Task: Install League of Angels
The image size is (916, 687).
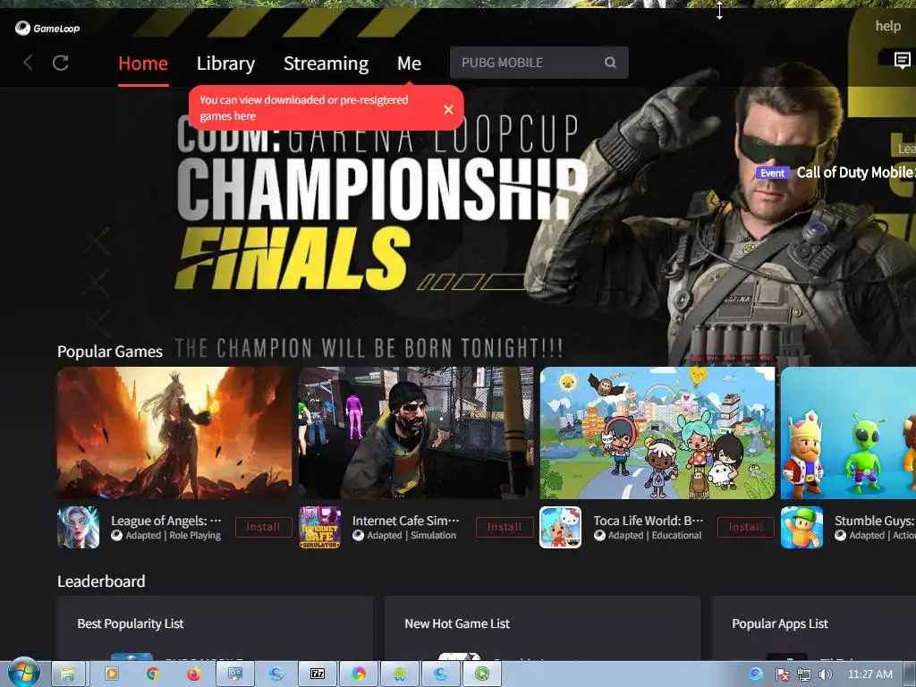Action: 264,527
